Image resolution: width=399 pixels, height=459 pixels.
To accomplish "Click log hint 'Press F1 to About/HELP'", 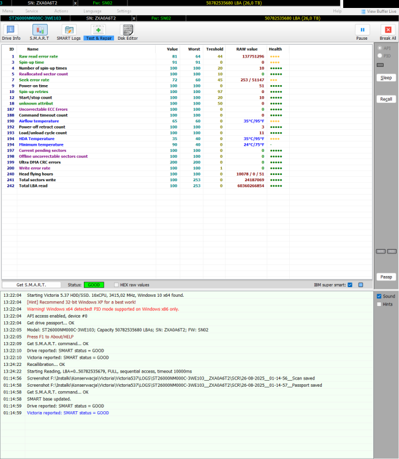I will click(x=50, y=337).
